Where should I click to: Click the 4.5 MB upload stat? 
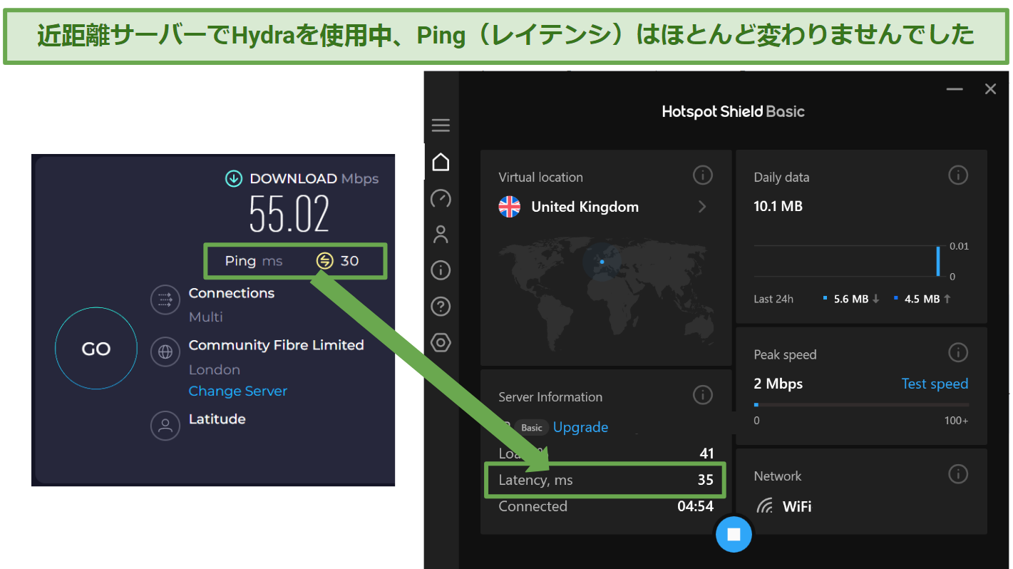pyautogui.click(x=922, y=299)
